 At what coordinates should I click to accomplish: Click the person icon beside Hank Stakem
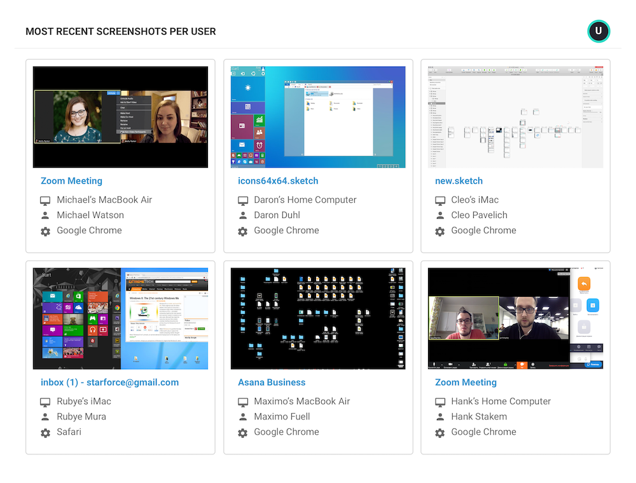(439, 417)
